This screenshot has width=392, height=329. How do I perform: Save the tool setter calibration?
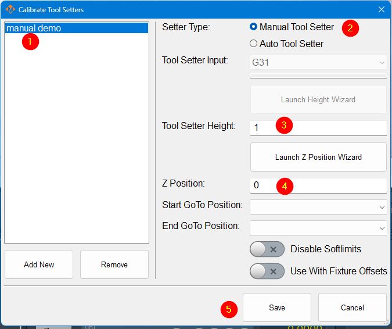(x=277, y=307)
